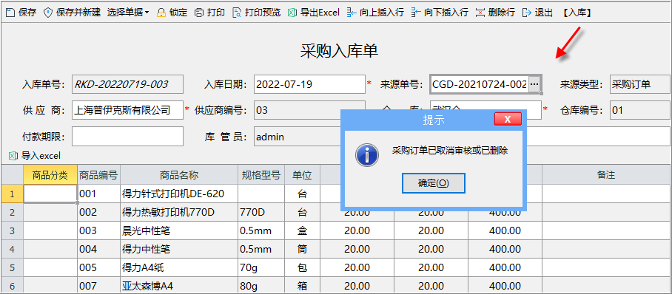672x294 pixels.
Task: Close the 提示 dialog with X
Action: [508, 120]
